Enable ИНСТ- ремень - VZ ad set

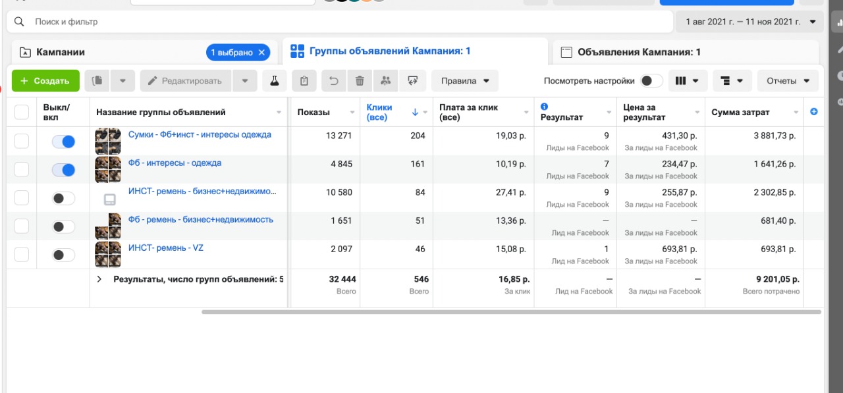(x=64, y=255)
